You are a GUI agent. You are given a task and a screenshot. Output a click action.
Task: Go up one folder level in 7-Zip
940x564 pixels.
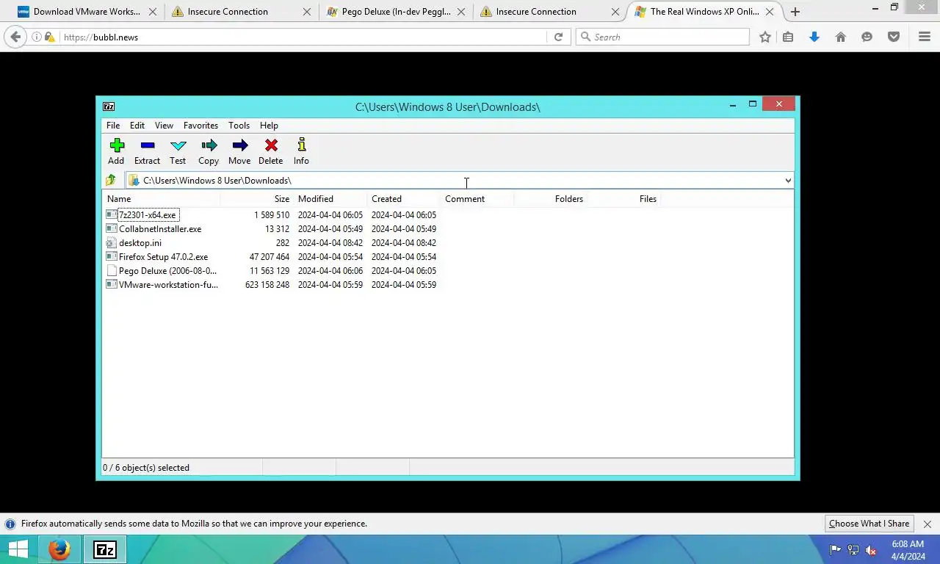[x=111, y=180]
